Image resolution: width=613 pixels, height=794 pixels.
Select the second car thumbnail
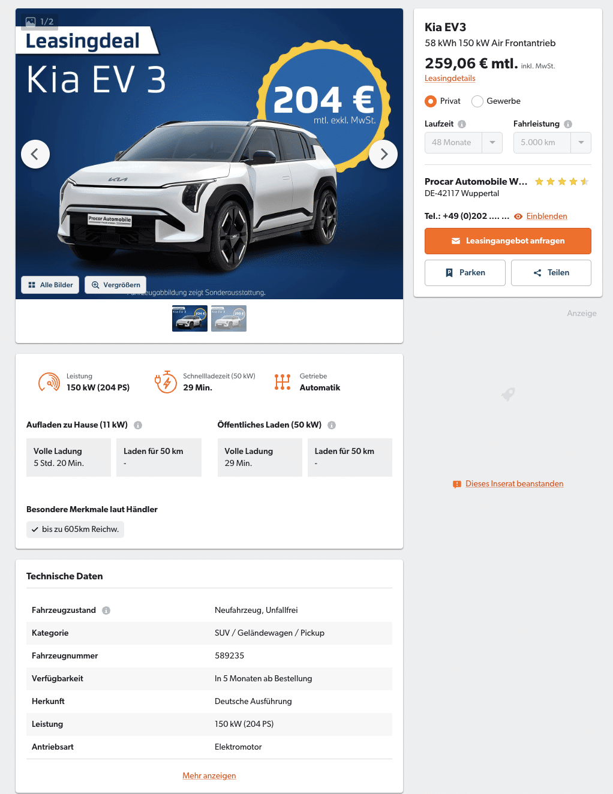coord(229,318)
